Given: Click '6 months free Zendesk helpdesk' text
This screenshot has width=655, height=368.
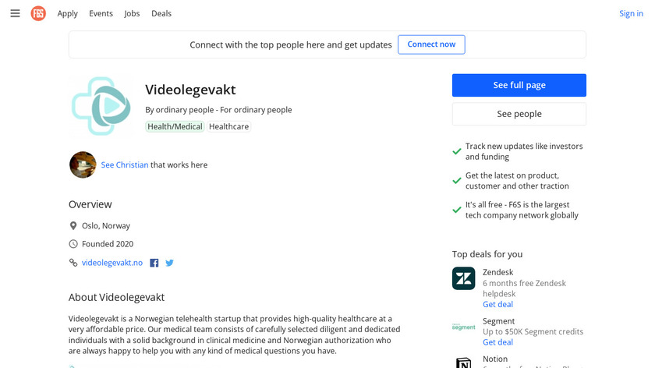Looking at the screenshot, I should (x=524, y=288).
